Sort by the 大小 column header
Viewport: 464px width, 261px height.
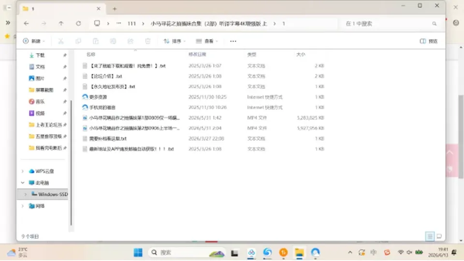301,55
